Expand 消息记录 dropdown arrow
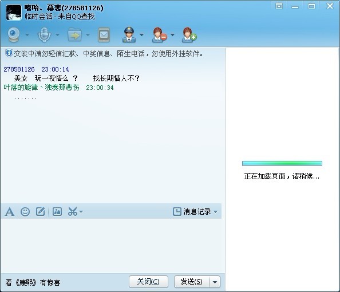340x292 pixels. point(216,212)
